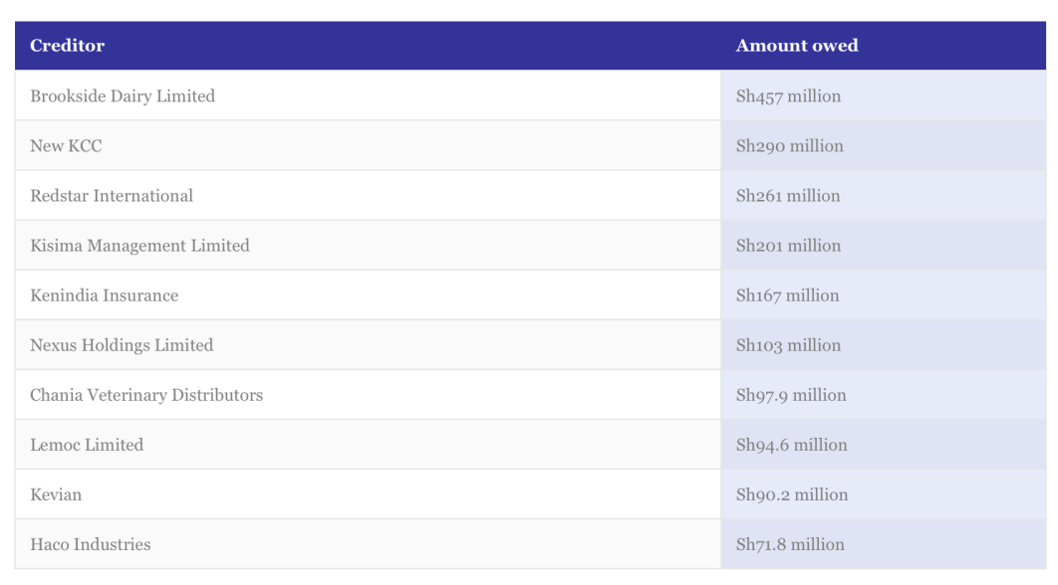The image size is (1058, 585).
Task: Select the Kisima Management Limited cell
Action: [x=368, y=246]
